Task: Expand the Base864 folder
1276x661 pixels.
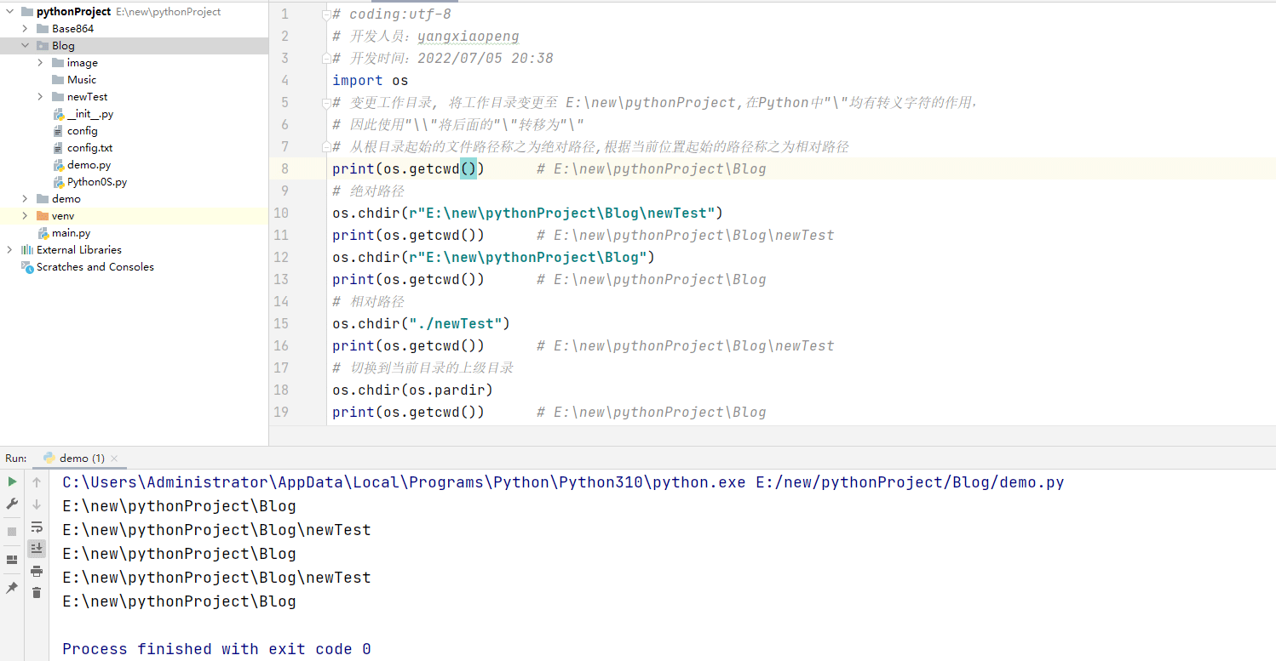Action: [x=25, y=29]
